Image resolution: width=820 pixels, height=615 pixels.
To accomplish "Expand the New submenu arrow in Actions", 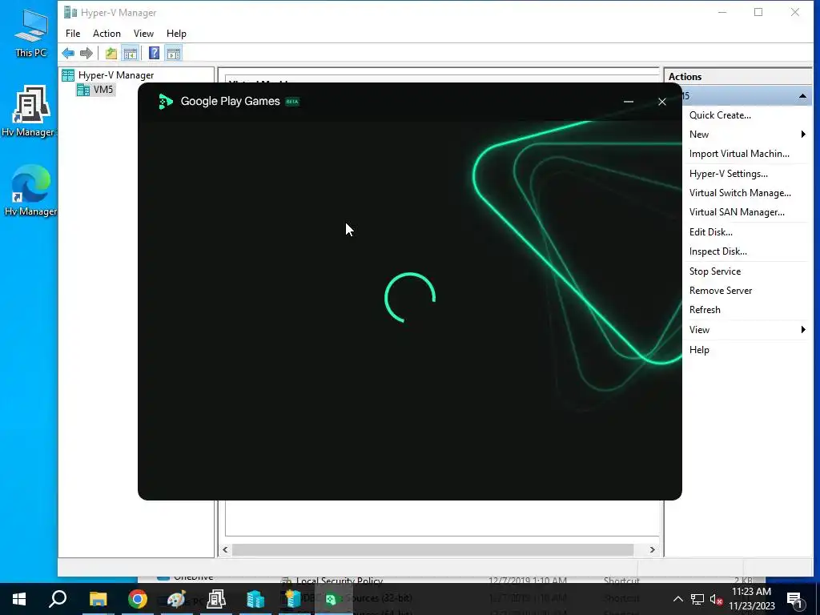I will click(x=802, y=135).
